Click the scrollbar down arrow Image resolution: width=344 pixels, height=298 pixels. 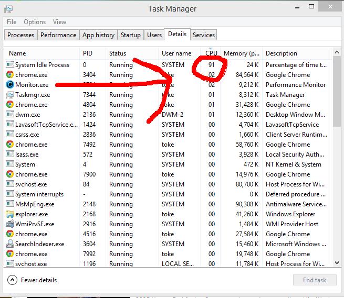point(337,263)
